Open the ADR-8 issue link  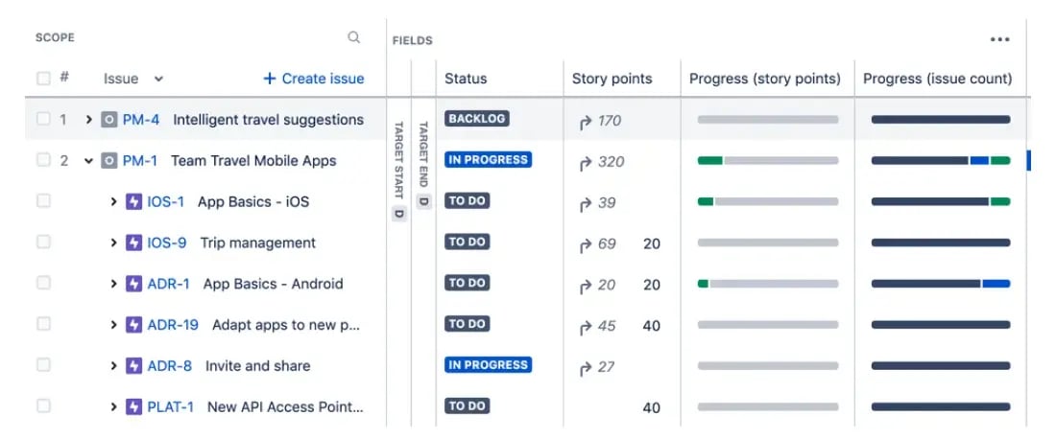click(x=169, y=366)
